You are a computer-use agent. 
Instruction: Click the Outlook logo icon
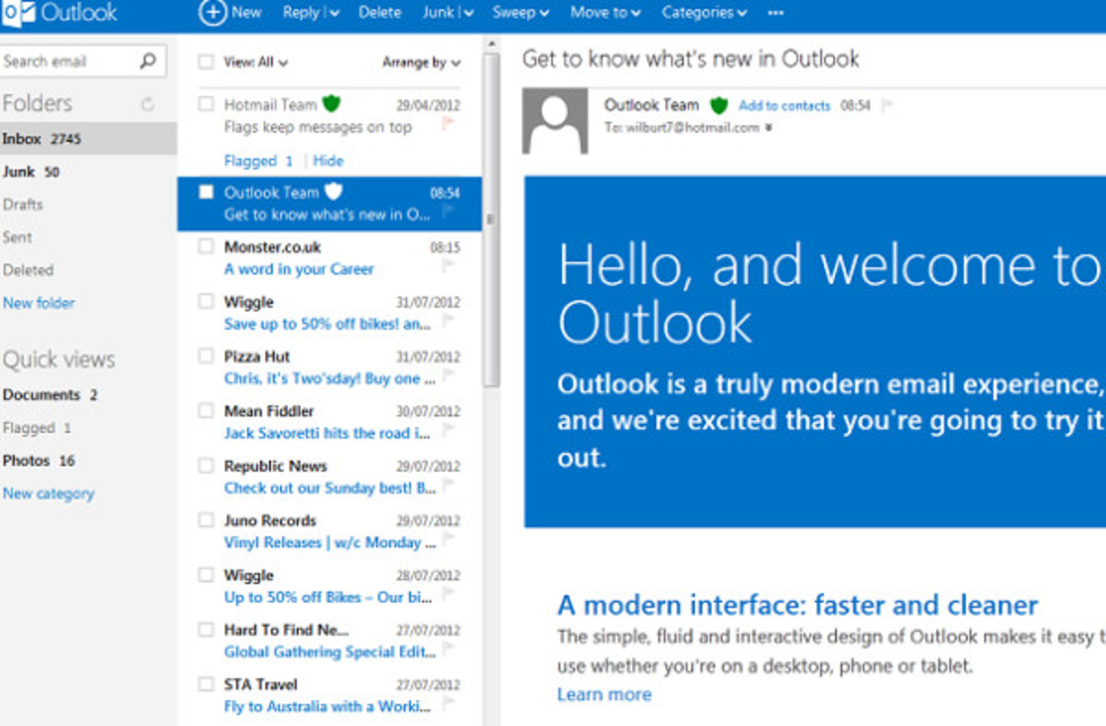click(17, 13)
